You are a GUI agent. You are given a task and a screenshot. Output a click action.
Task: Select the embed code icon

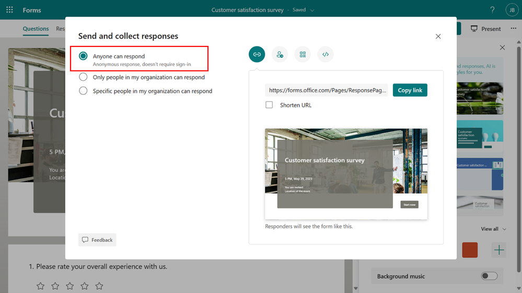pos(325,54)
